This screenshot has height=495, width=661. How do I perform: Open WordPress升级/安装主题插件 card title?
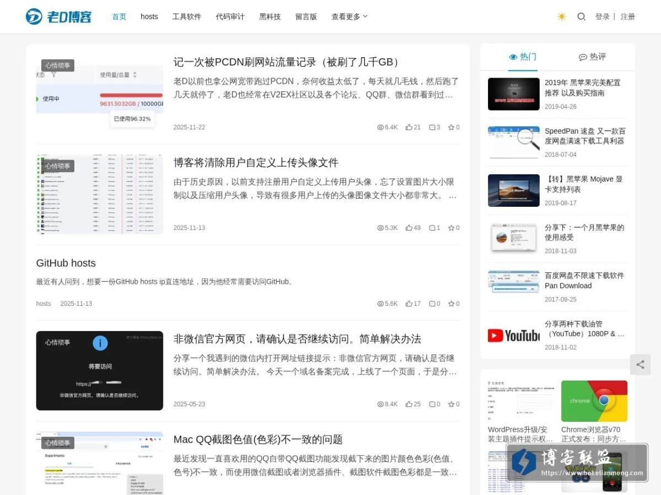point(521,435)
